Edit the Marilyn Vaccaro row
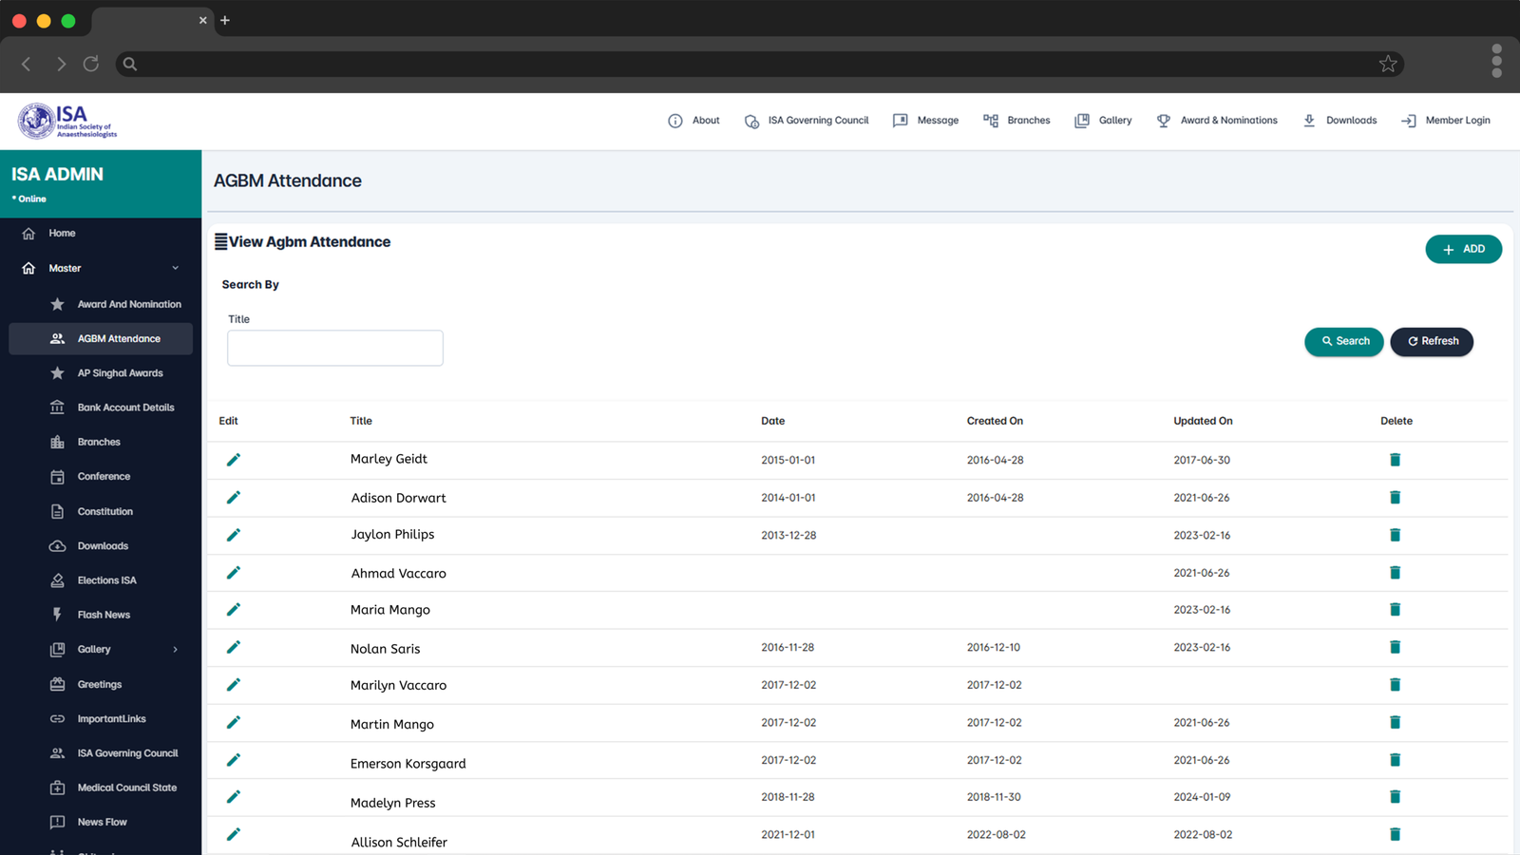 (x=234, y=684)
